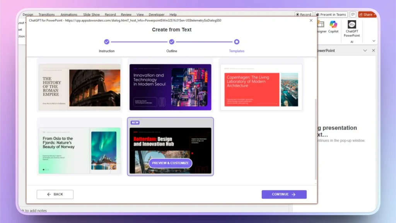Image resolution: width=396 pixels, height=223 pixels.
Task: Click the Outline step checkmark
Action: pyautogui.click(x=171, y=41)
